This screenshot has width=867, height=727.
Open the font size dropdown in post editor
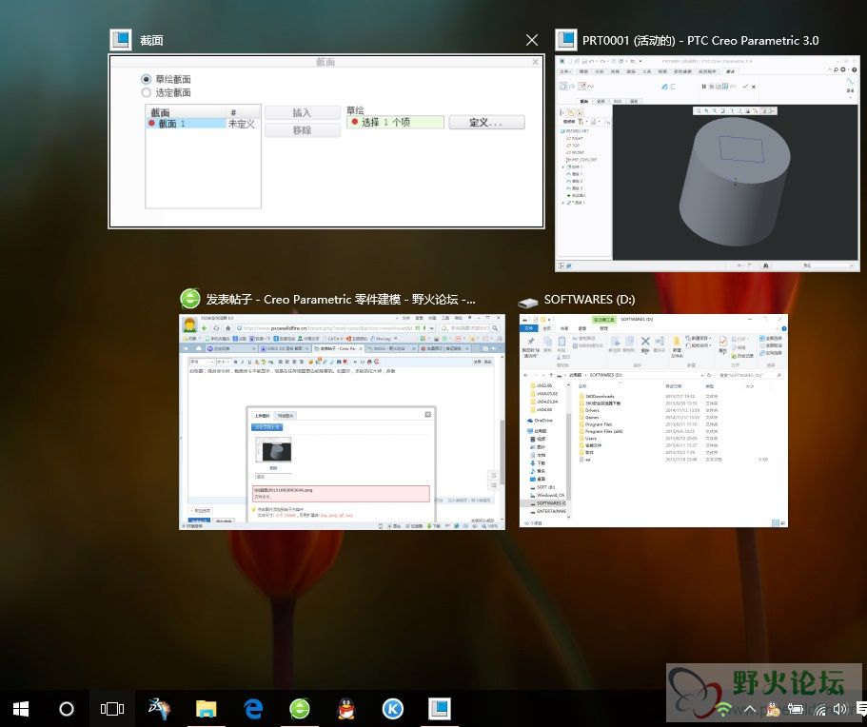pyautogui.click(x=224, y=362)
